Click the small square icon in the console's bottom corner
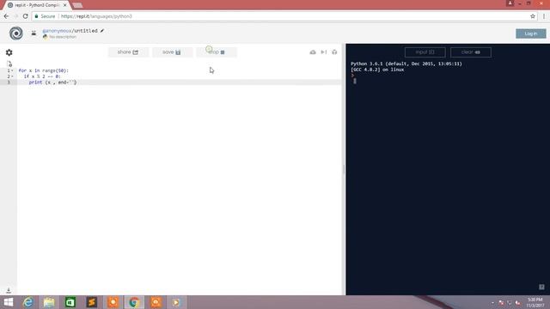The width and height of the screenshot is (550, 309). pyautogui.click(x=541, y=287)
